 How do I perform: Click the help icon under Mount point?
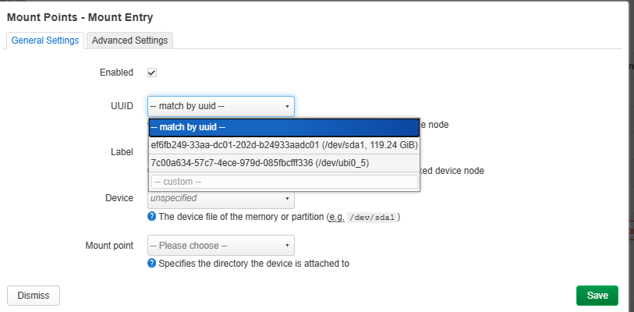tap(152, 264)
